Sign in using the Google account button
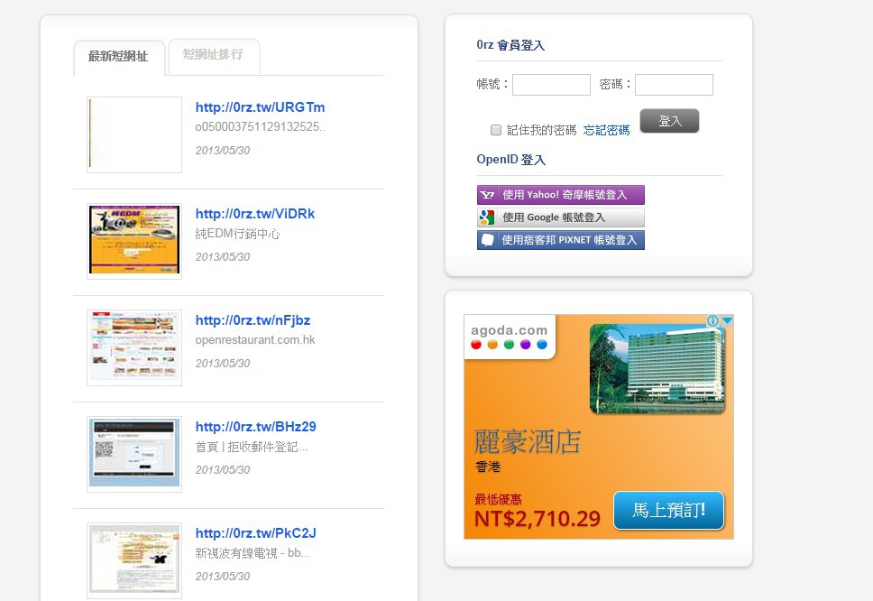The height and width of the screenshot is (601, 873). (560, 217)
